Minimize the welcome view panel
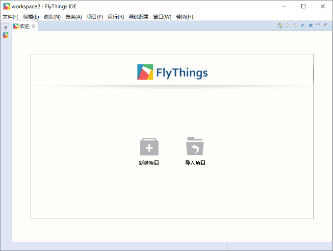Viewport: 333px width, 251px height. point(318,25)
